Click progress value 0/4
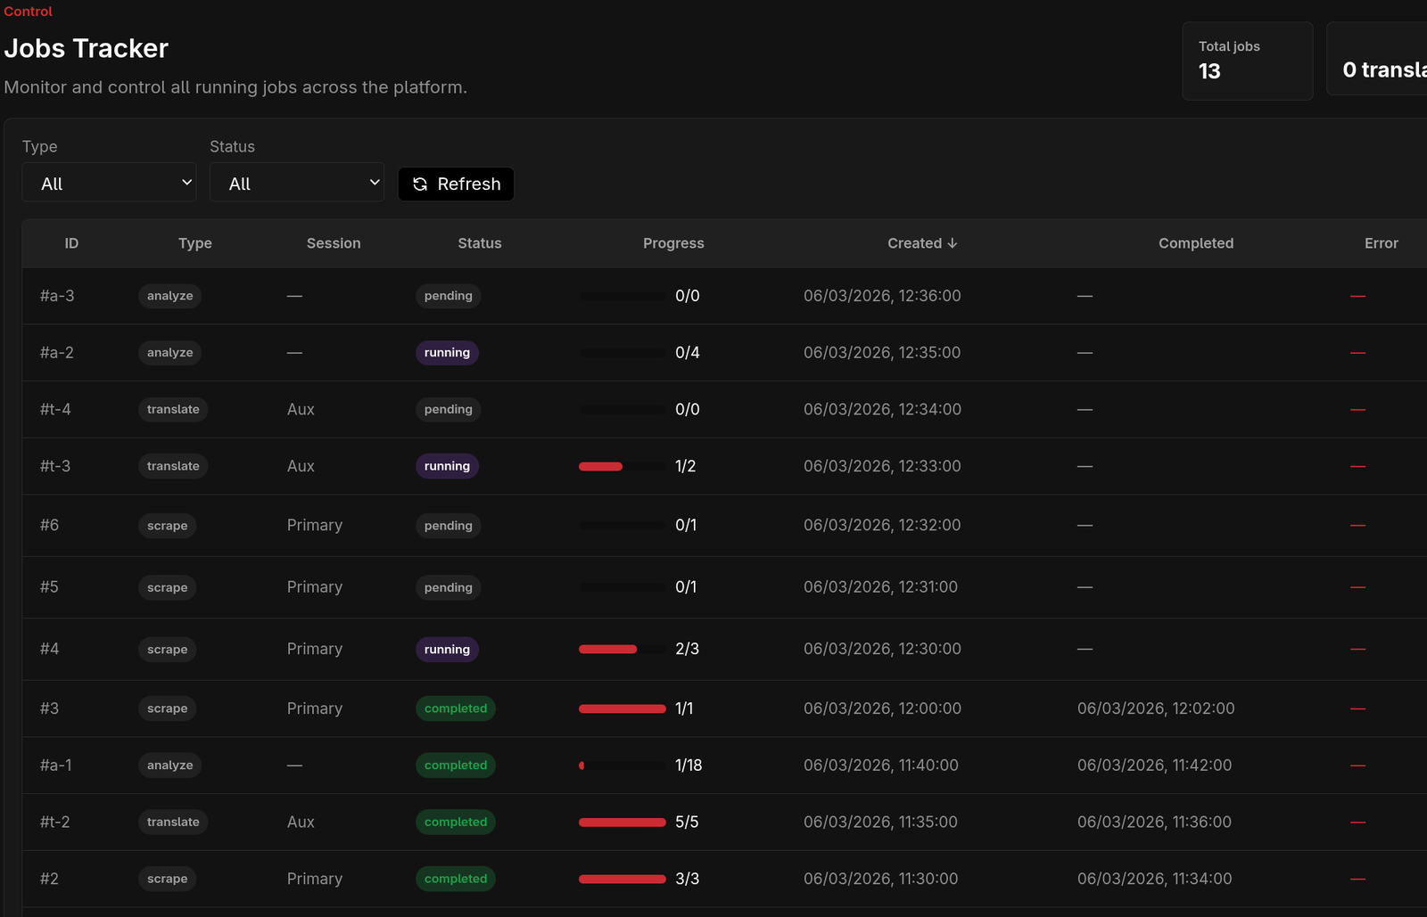This screenshot has width=1427, height=917. tap(688, 353)
